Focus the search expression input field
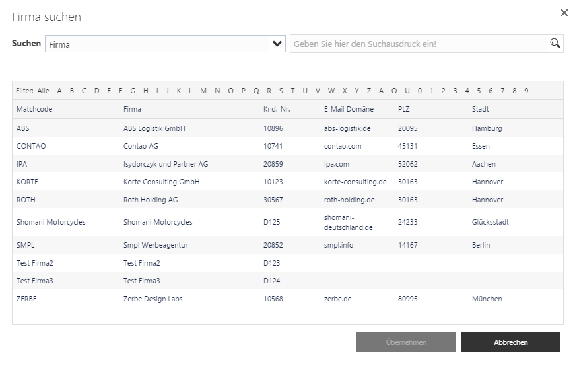577x372 pixels. pos(419,44)
